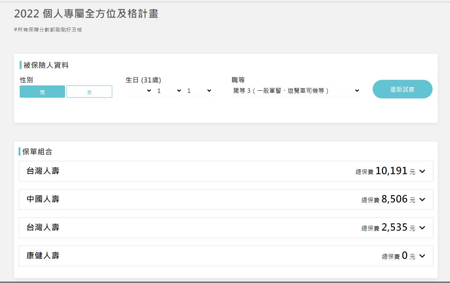
Task: Expand chevron for 中國人壽 8,506 元 policy
Action: (422, 199)
